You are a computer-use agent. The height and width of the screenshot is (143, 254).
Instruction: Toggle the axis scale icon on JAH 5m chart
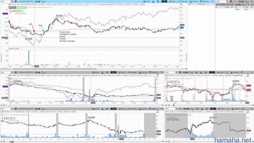click(157, 75)
